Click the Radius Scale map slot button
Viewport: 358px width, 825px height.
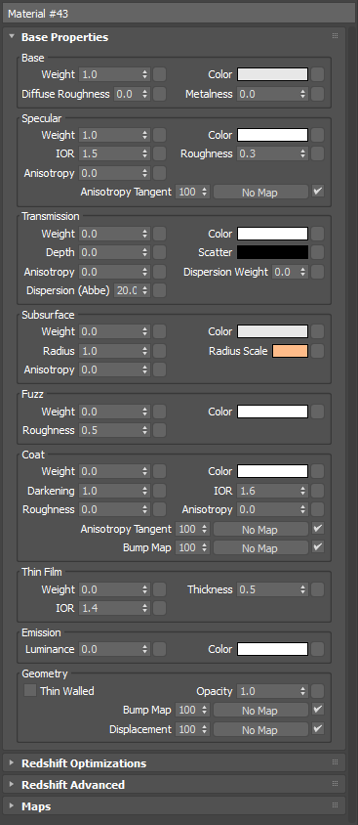317,351
